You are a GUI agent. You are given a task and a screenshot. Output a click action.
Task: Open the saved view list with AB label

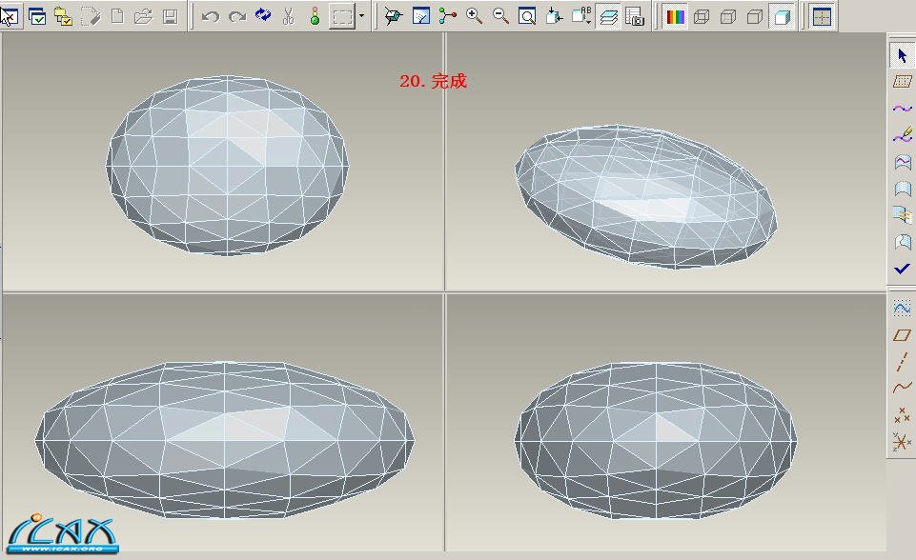click(582, 16)
